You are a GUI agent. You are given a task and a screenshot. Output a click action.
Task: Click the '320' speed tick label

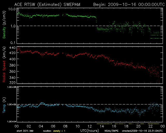click(12, 82)
